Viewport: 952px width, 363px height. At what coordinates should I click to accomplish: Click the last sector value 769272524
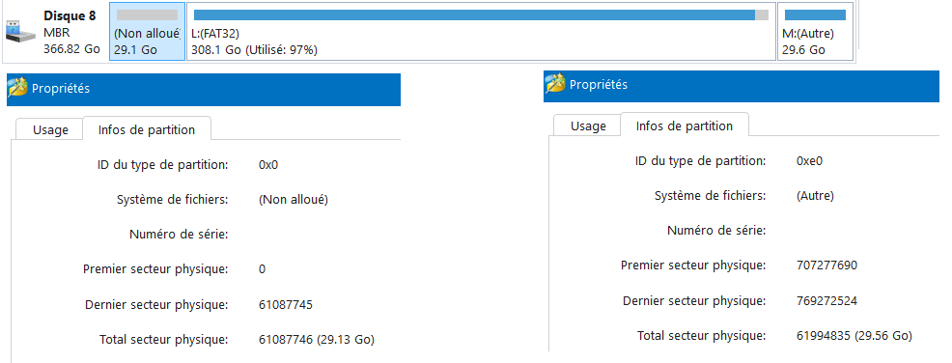(826, 301)
